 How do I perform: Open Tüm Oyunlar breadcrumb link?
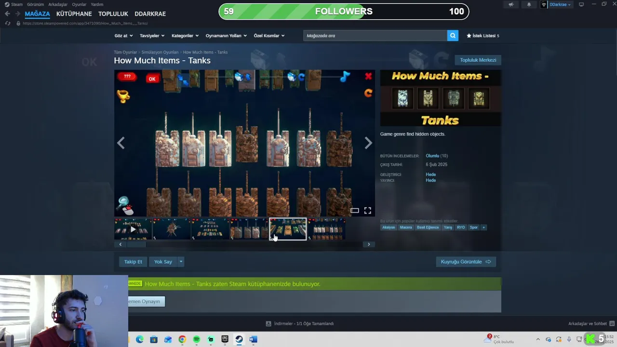125,52
